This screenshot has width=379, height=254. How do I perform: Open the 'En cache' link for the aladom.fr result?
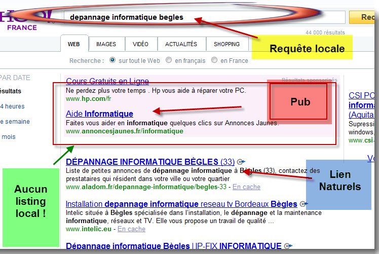coord(246,187)
